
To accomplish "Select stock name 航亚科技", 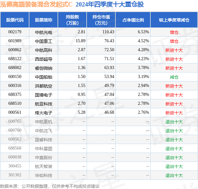I will tap(44, 104).
